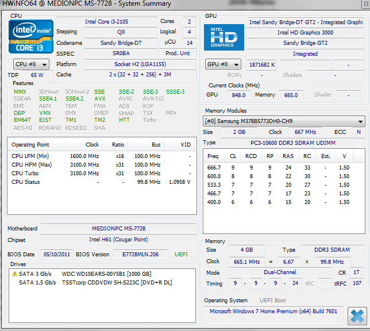The image size is (370, 331).
Task: Click the 667 MHz module clock field
Action: (x=305, y=132)
